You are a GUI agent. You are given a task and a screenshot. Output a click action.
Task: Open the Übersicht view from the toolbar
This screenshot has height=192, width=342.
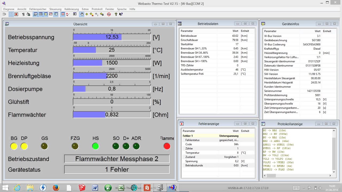[36, 14]
